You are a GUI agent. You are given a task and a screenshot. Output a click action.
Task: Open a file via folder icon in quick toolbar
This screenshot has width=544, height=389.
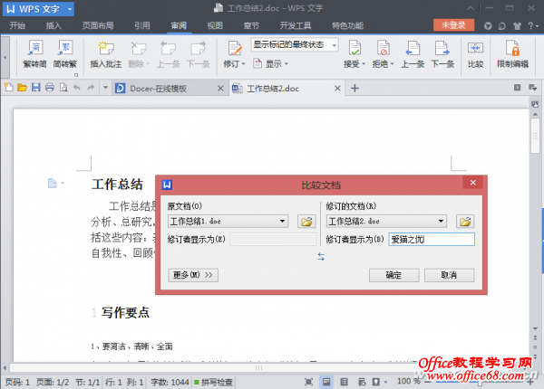22,88
